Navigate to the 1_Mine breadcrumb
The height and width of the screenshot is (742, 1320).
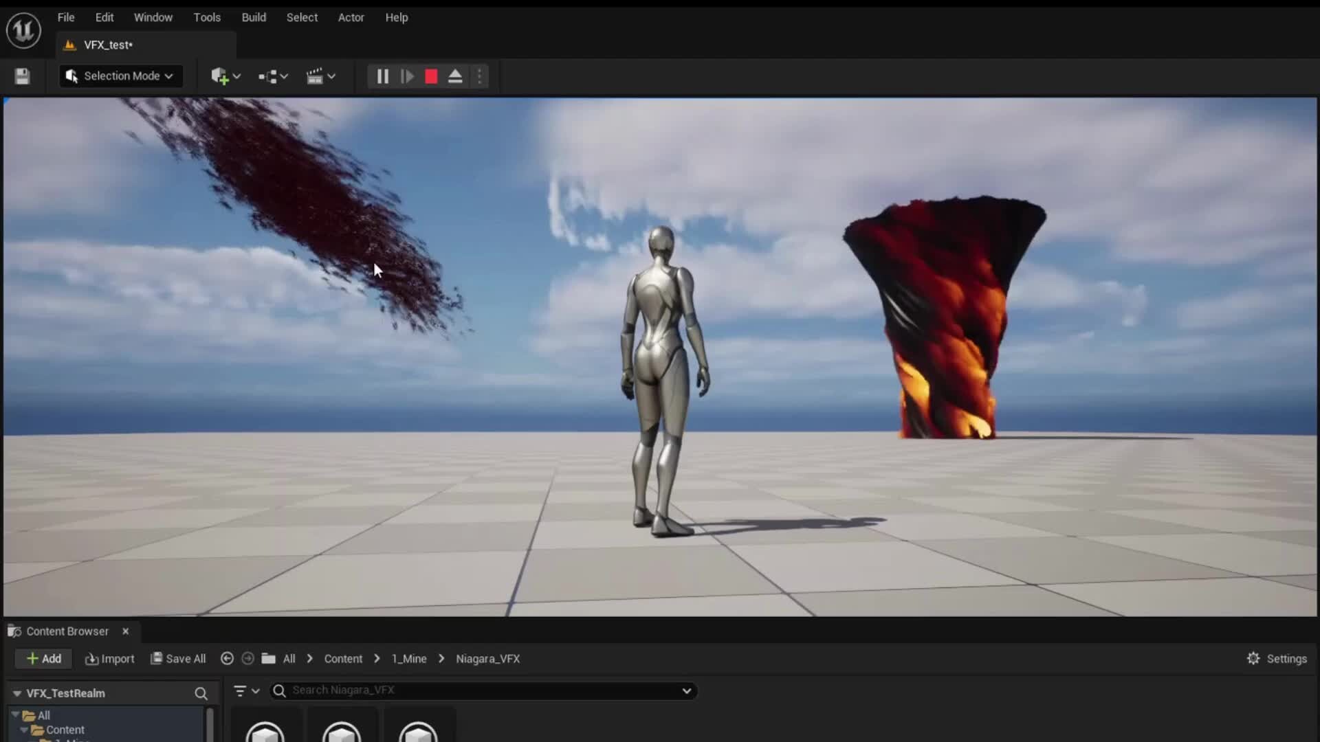408,658
